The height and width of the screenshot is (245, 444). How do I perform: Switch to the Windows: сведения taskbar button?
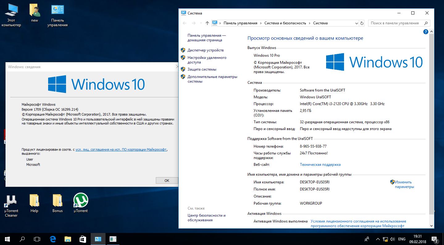[113, 239]
